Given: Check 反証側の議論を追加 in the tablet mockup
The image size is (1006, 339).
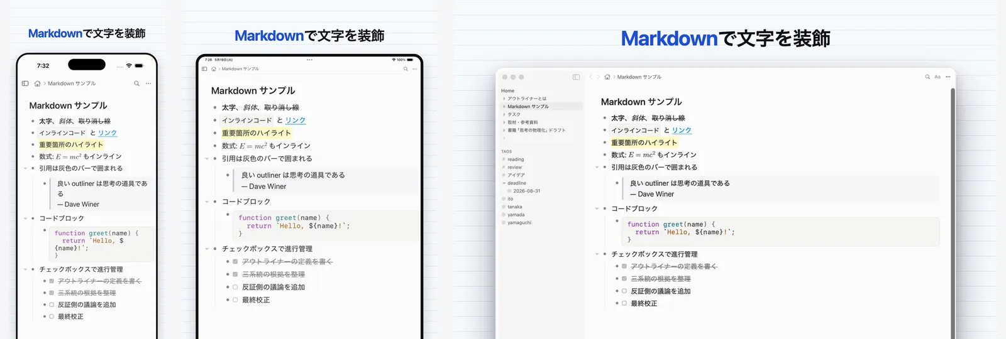Looking at the screenshot, I should [x=235, y=288].
